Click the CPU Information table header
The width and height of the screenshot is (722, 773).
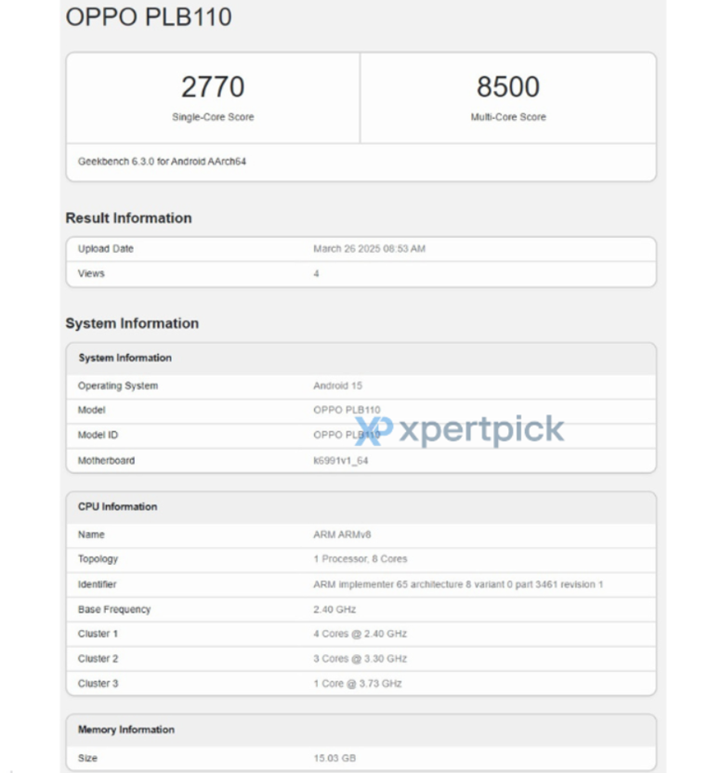[x=117, y=506]
